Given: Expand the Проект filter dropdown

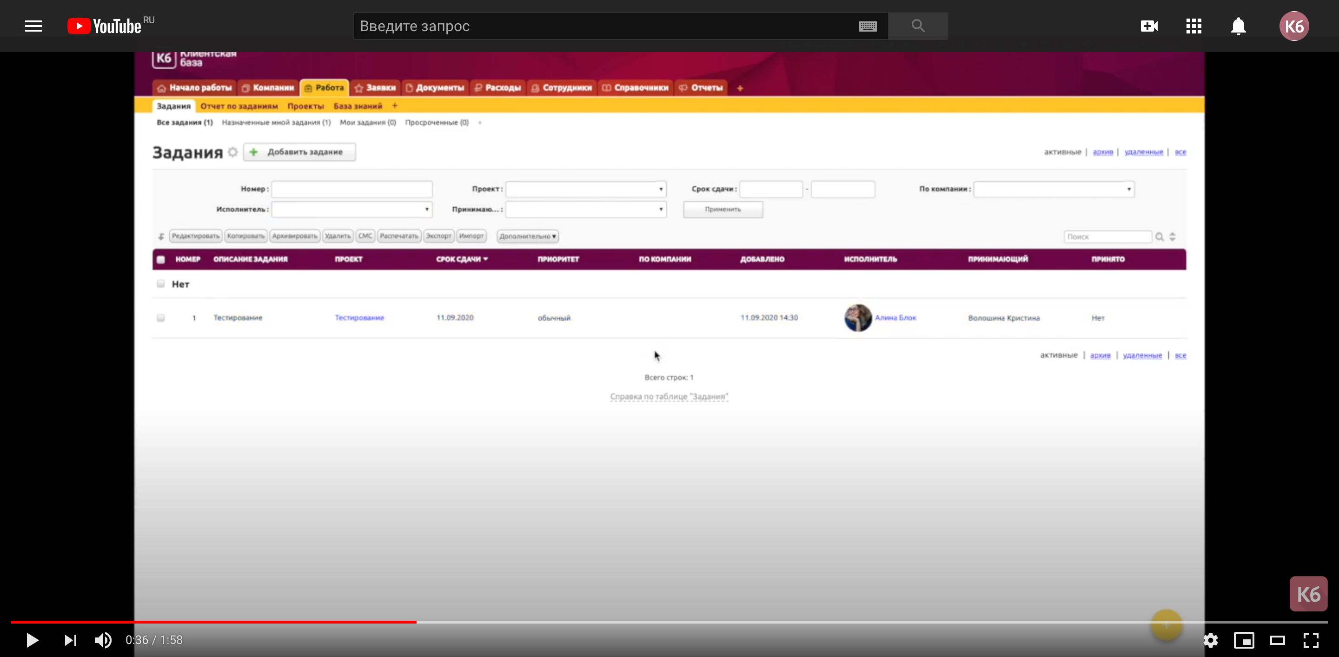Looking at the screenshot, I should (586, 189).
